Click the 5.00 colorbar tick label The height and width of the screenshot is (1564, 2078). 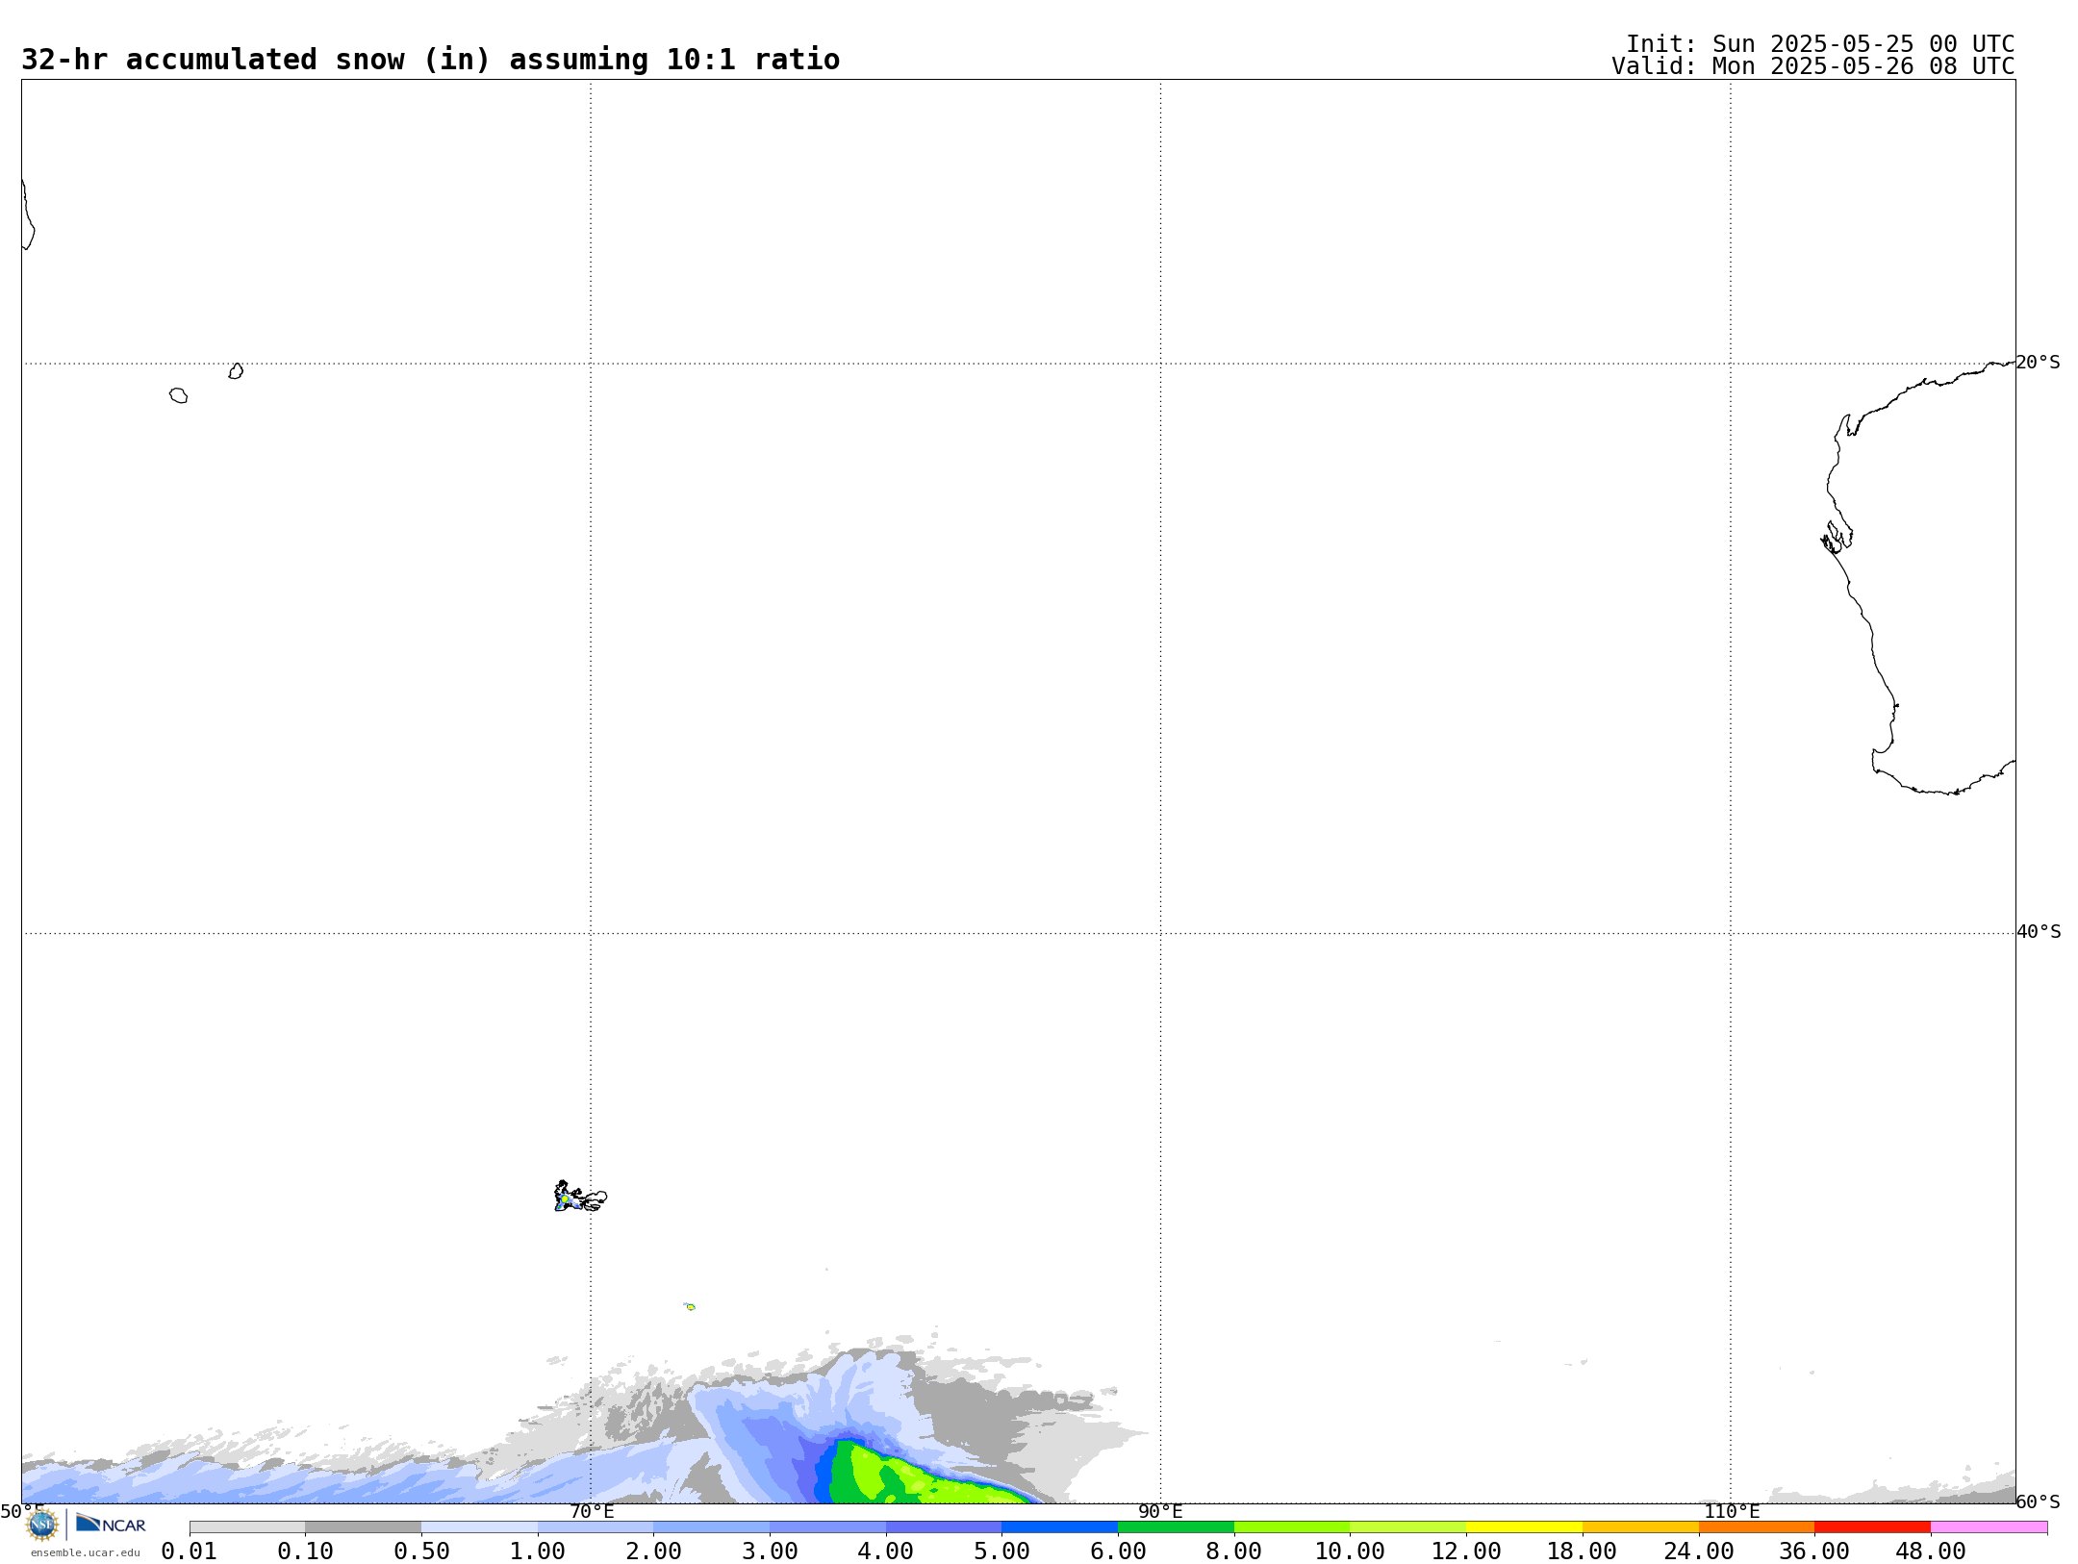pyautogui.click(x=1001, y=1551)
